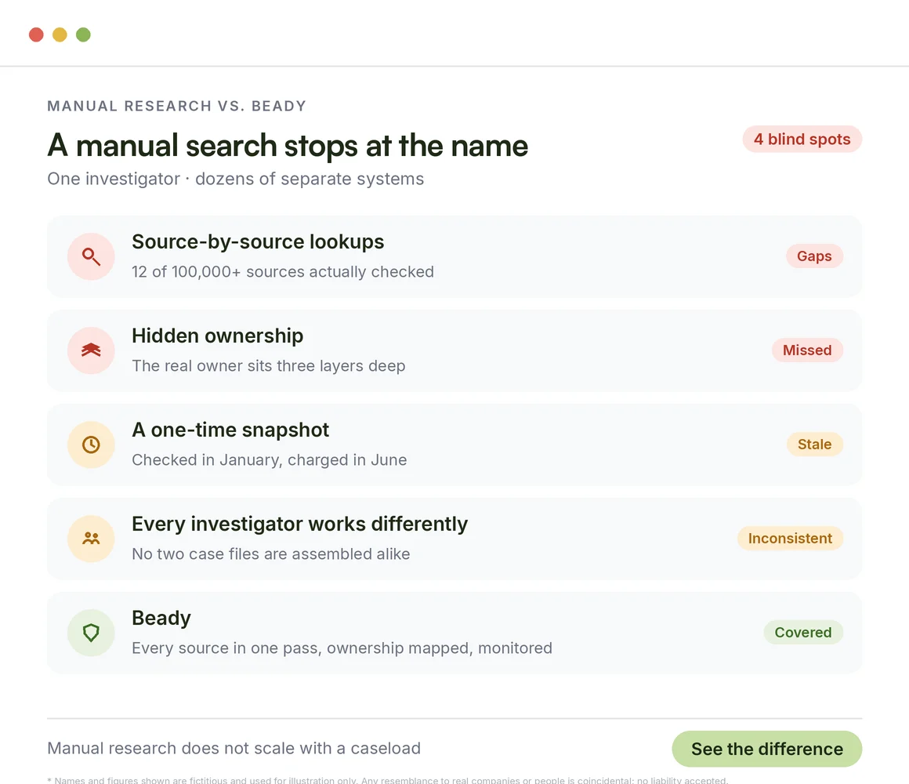The width and height of the screenshot is (909, 784).
Task: Select the A one-time snapshot heading
Action: tap(230, 430)
